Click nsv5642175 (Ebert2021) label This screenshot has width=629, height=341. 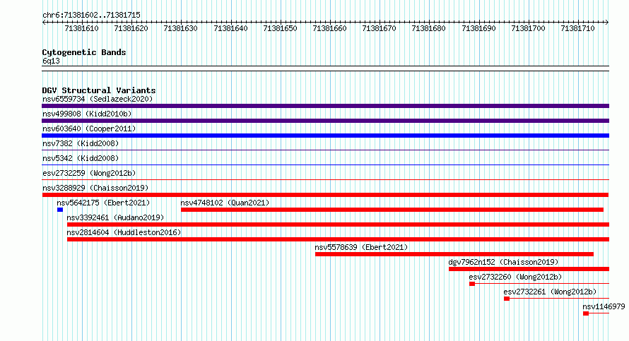coord(103,203)
